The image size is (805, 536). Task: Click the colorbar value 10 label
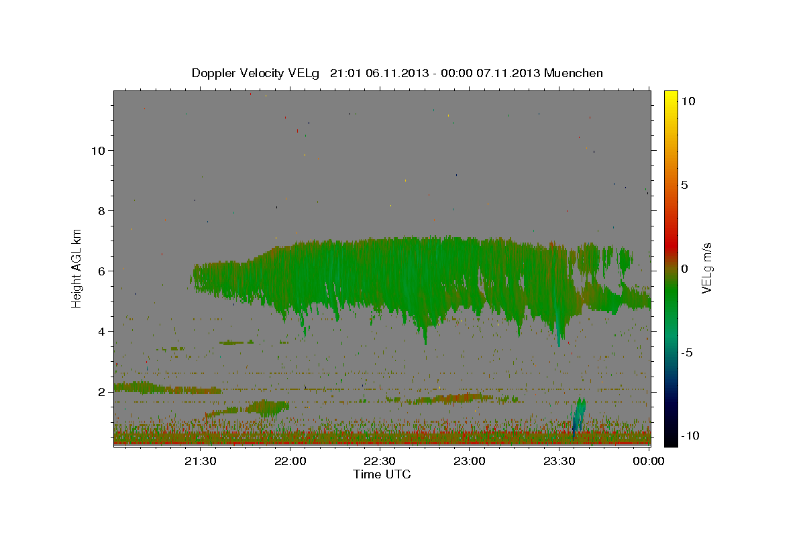pos(688,101)
